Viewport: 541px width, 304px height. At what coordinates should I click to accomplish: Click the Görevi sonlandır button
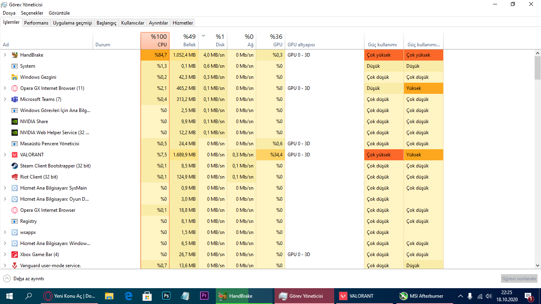tap(519, 279)
